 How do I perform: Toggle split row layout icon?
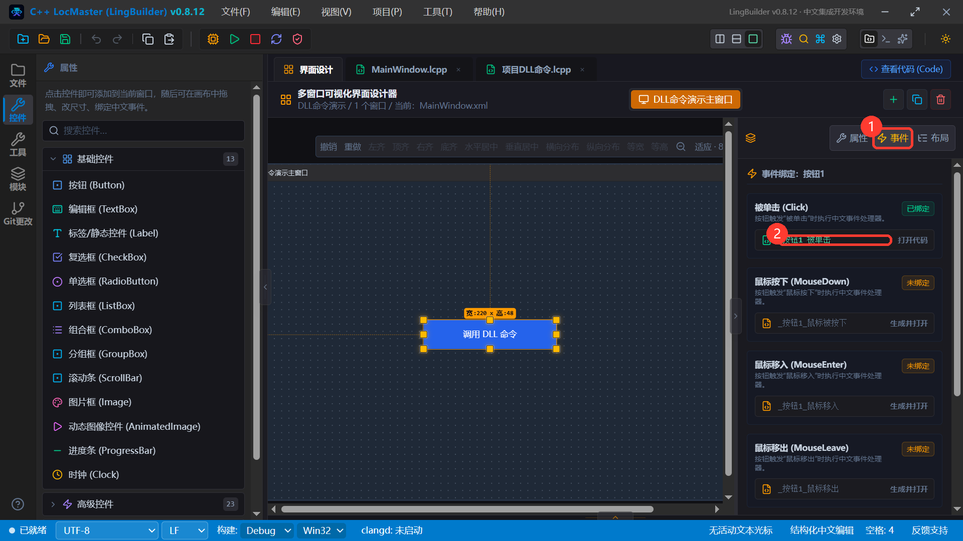tap(736, 39)
